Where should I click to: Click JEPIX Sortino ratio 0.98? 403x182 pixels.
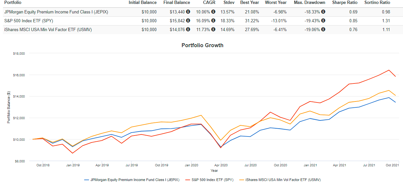[386, 12]
